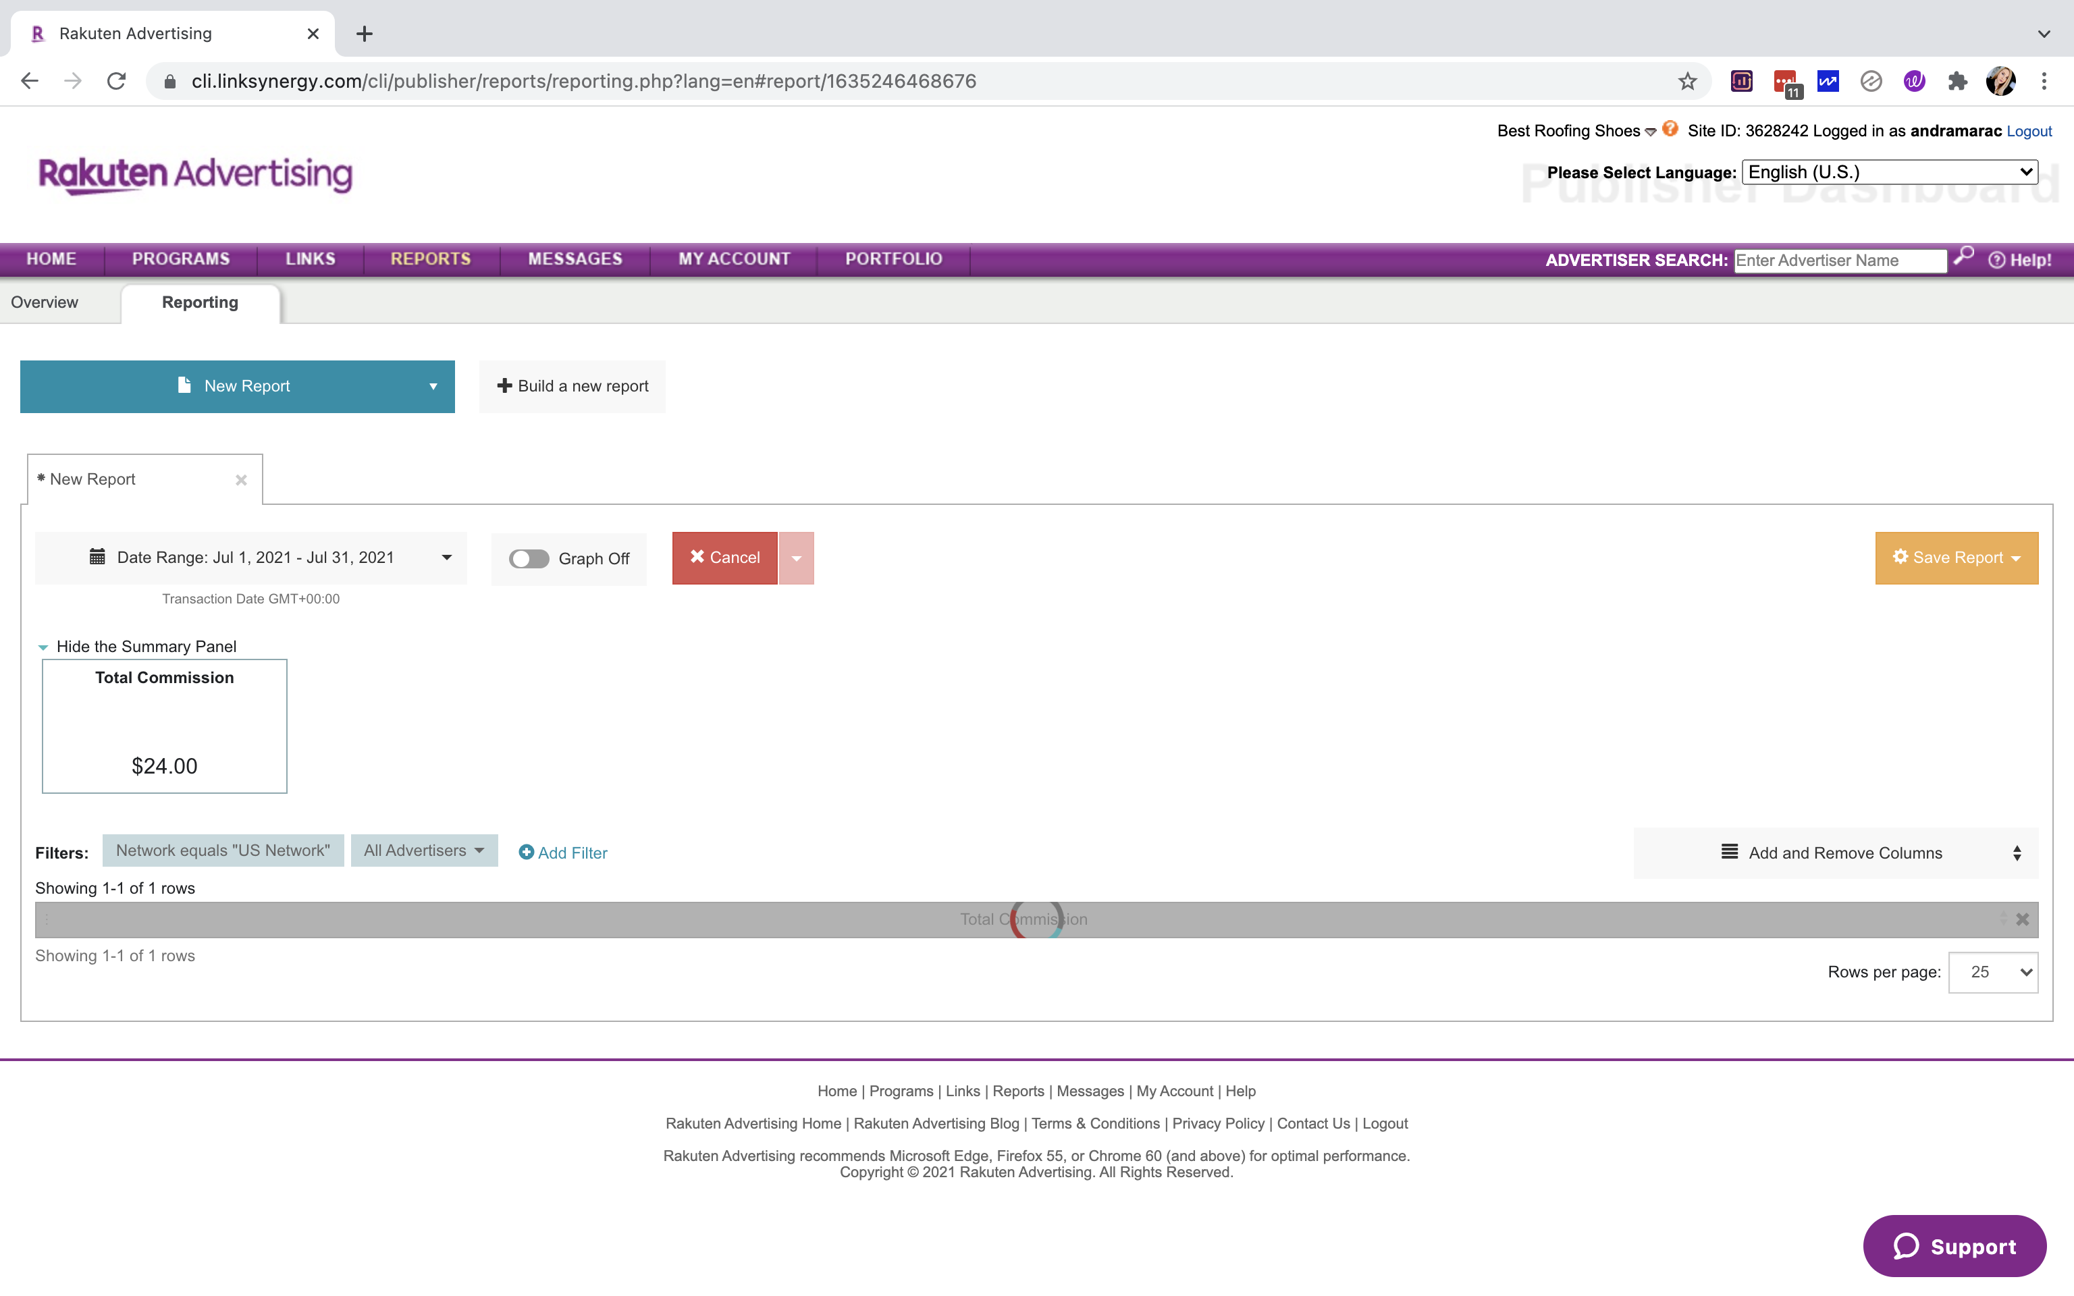
Task: Click the browser back arrow
Action: (30, 80)
